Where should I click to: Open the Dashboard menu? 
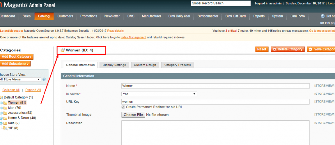pos(8,16)
